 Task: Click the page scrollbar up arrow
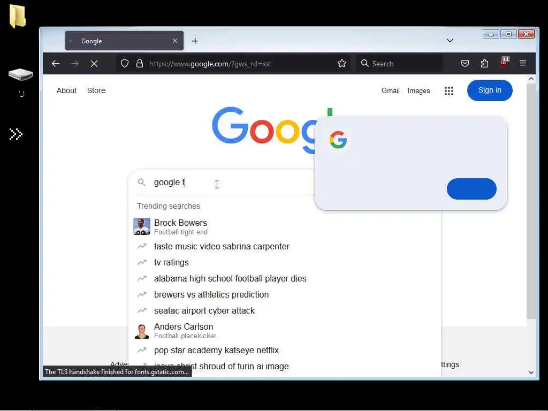[531, 79]
